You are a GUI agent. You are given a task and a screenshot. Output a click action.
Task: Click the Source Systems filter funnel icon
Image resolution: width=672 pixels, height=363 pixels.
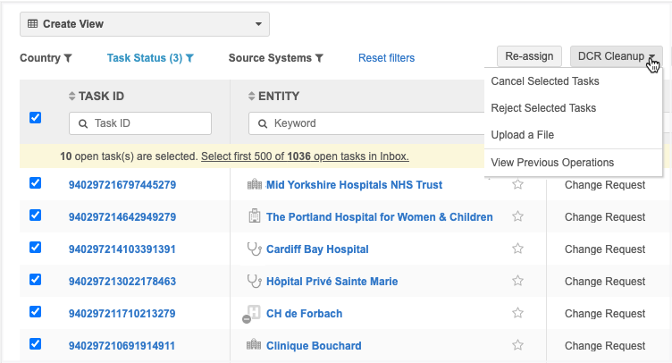(319, 58)
